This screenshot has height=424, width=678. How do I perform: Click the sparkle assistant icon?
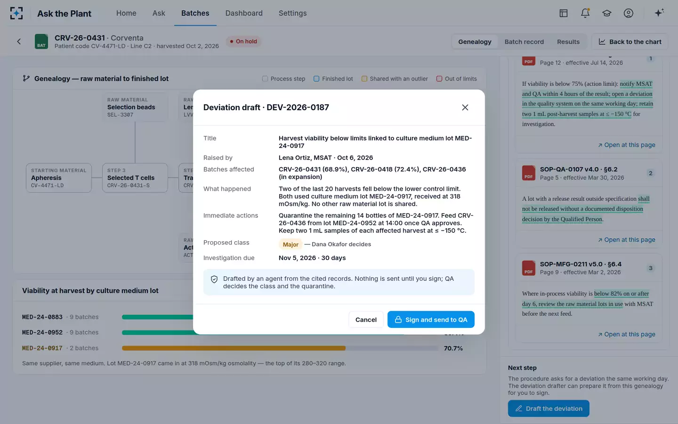coord(659,13)
